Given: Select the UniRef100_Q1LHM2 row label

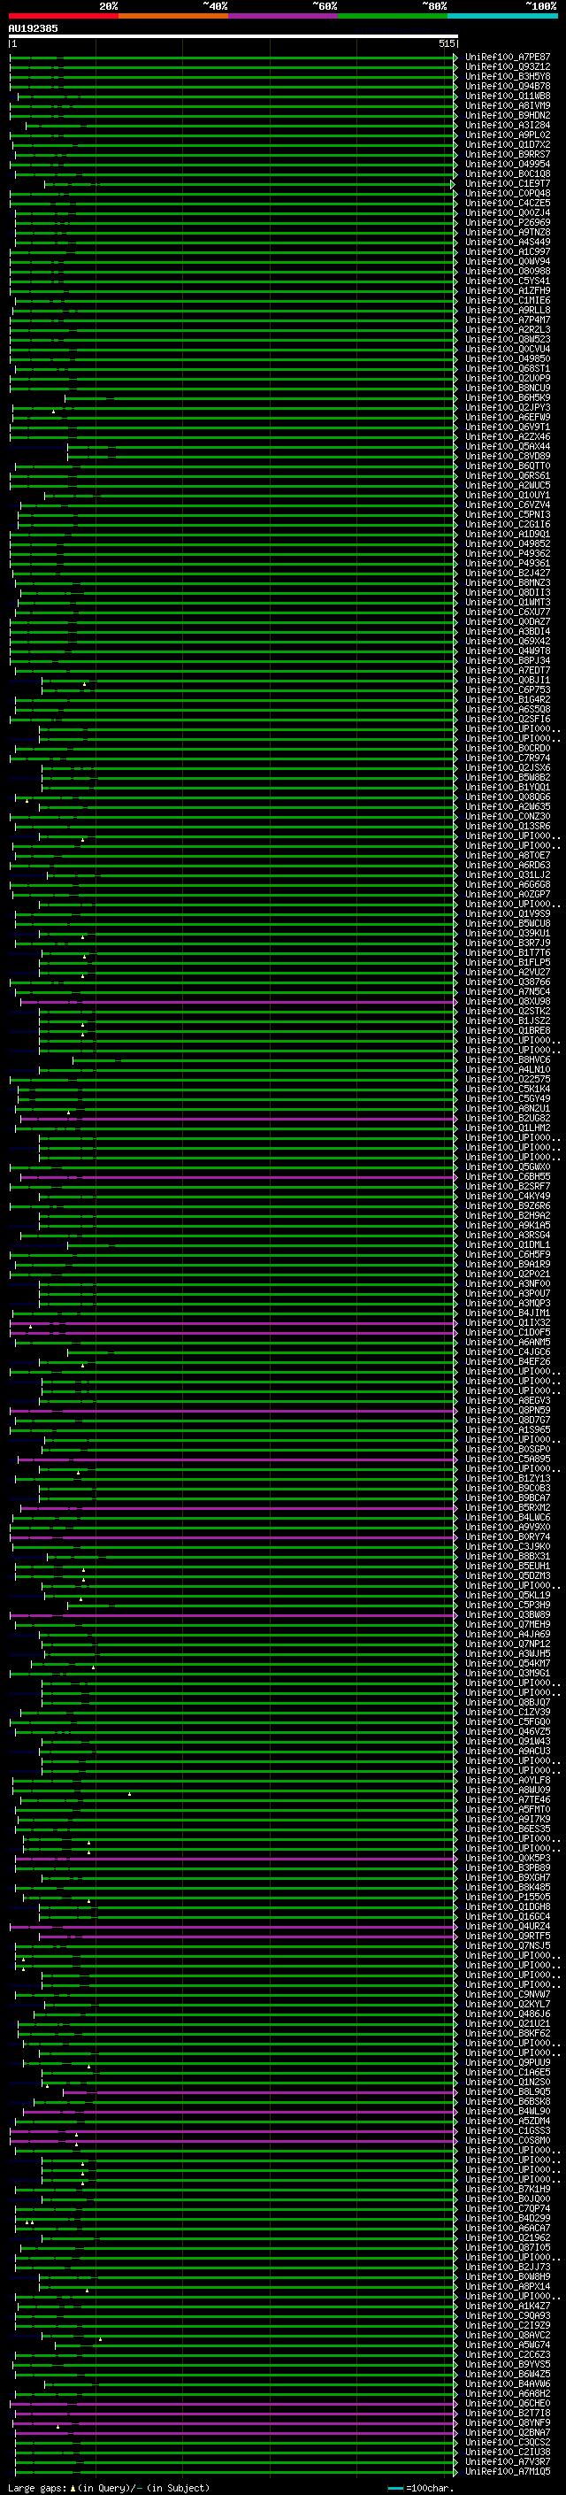Looking at the screenshot, I should point(508,1128).
